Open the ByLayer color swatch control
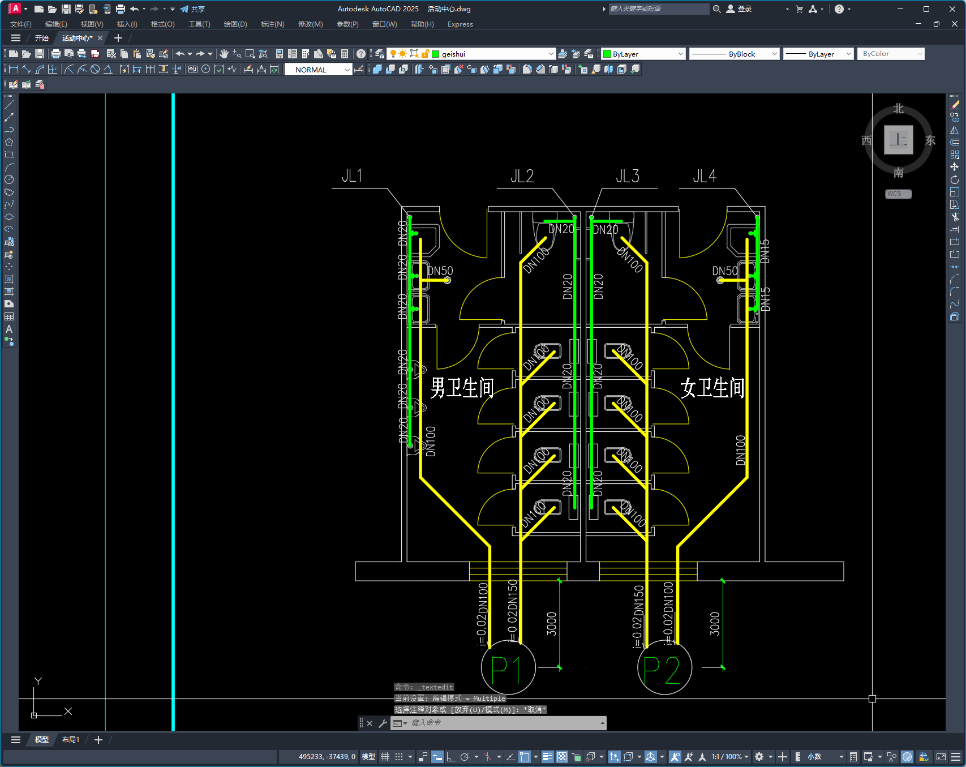The height and width of the screenshot is (767, 966). tap(643, 54)
